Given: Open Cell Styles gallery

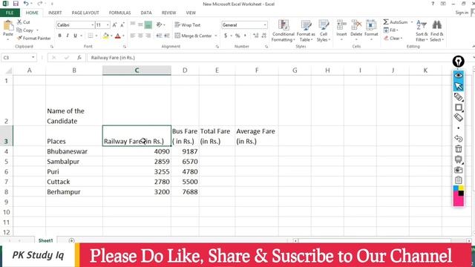Looking at the screenshot, I should 324,31.
